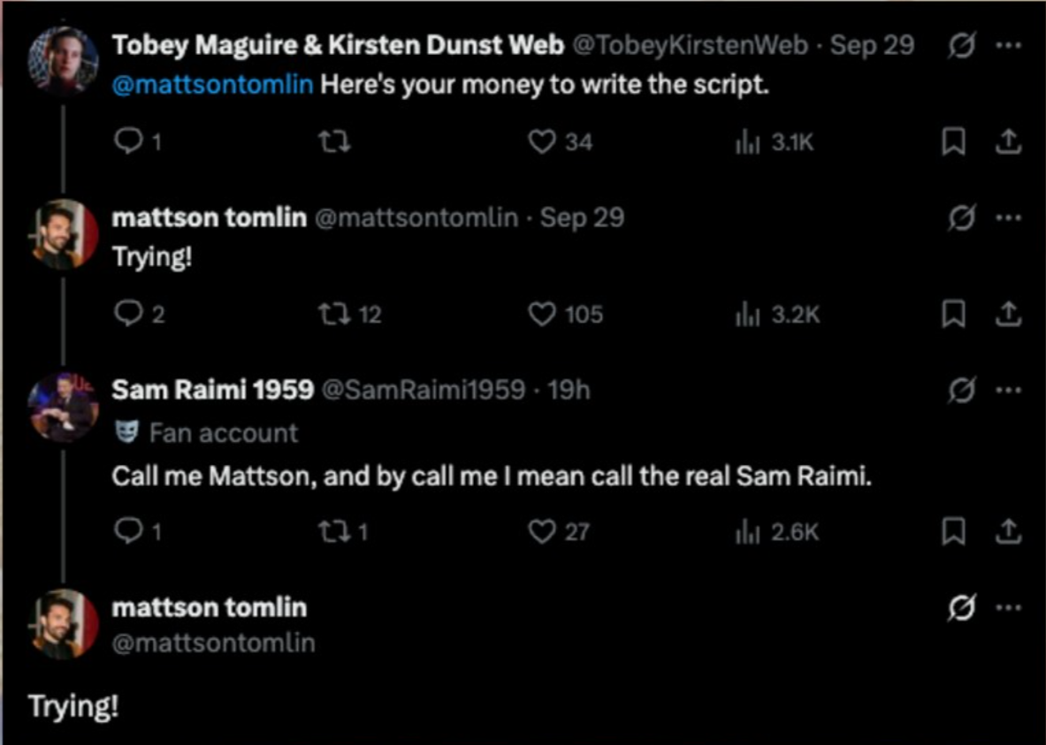Image resolution: width=1046 pixels, height=745 pixels.
Task: Share the TobeyKirstenWeb tweet
Action: (x=1008, y=142)
